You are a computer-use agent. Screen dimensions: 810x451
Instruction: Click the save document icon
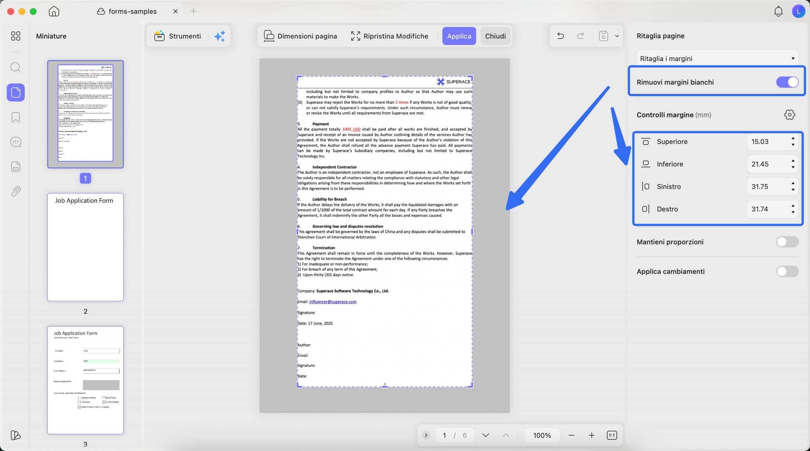click(603, 36)
